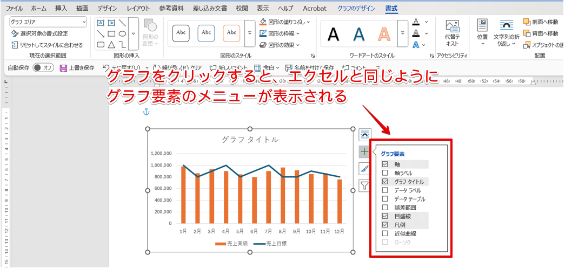This screenshot has width=565, height=269.
Task: Open the Chart Styles paintbrush button
Action: pyautogui.click(x=364, y=169)
